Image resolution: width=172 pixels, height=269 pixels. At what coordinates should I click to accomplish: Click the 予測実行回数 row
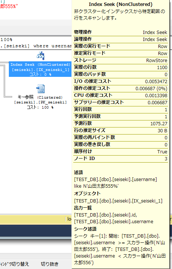(x=120, y=116)
